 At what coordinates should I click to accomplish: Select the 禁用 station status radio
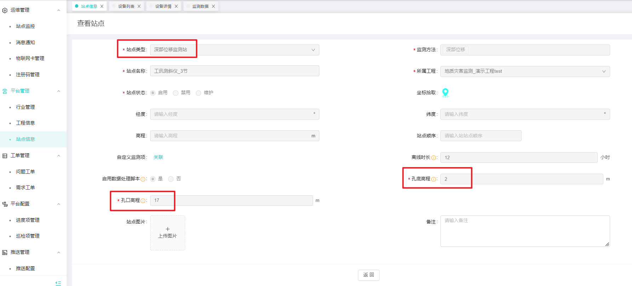tap(176, 93)
